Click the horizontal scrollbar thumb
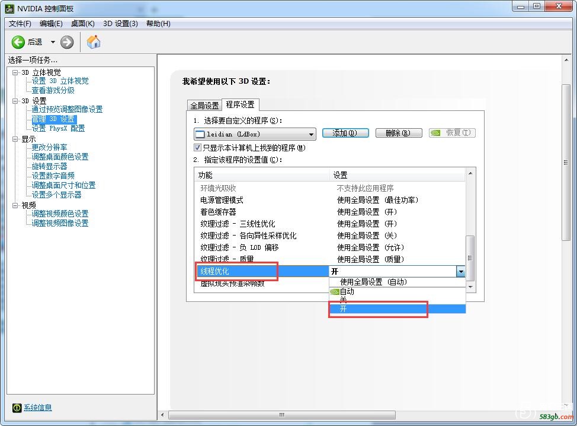This screenshot has height=426, width=577. point(282,415)
